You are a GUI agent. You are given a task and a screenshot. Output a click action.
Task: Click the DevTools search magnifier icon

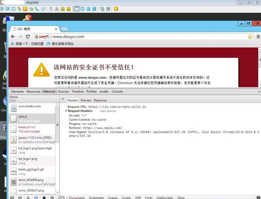click(28, 198)
